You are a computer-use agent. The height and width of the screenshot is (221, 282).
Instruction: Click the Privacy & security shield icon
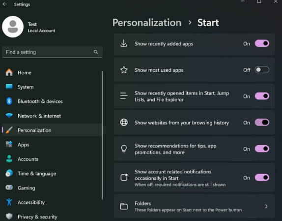point(9,216)
